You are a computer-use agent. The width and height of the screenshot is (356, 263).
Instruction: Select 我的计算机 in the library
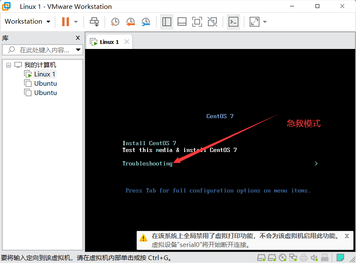tap(40, 65)
